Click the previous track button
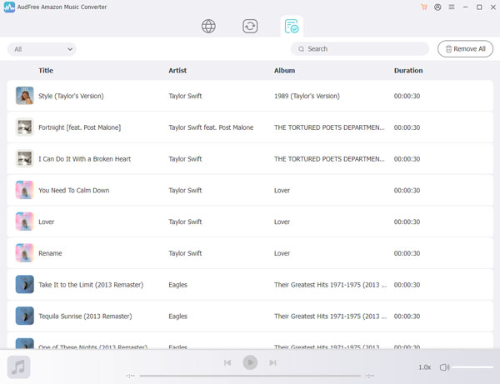This screenshot has height=384, width=500. pos(227,362)
